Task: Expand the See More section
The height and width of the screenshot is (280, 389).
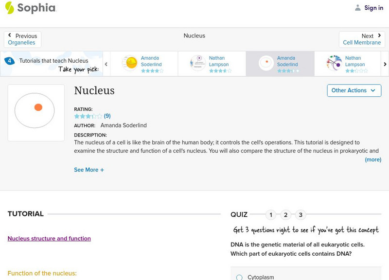Action: [x=89, y=170]
